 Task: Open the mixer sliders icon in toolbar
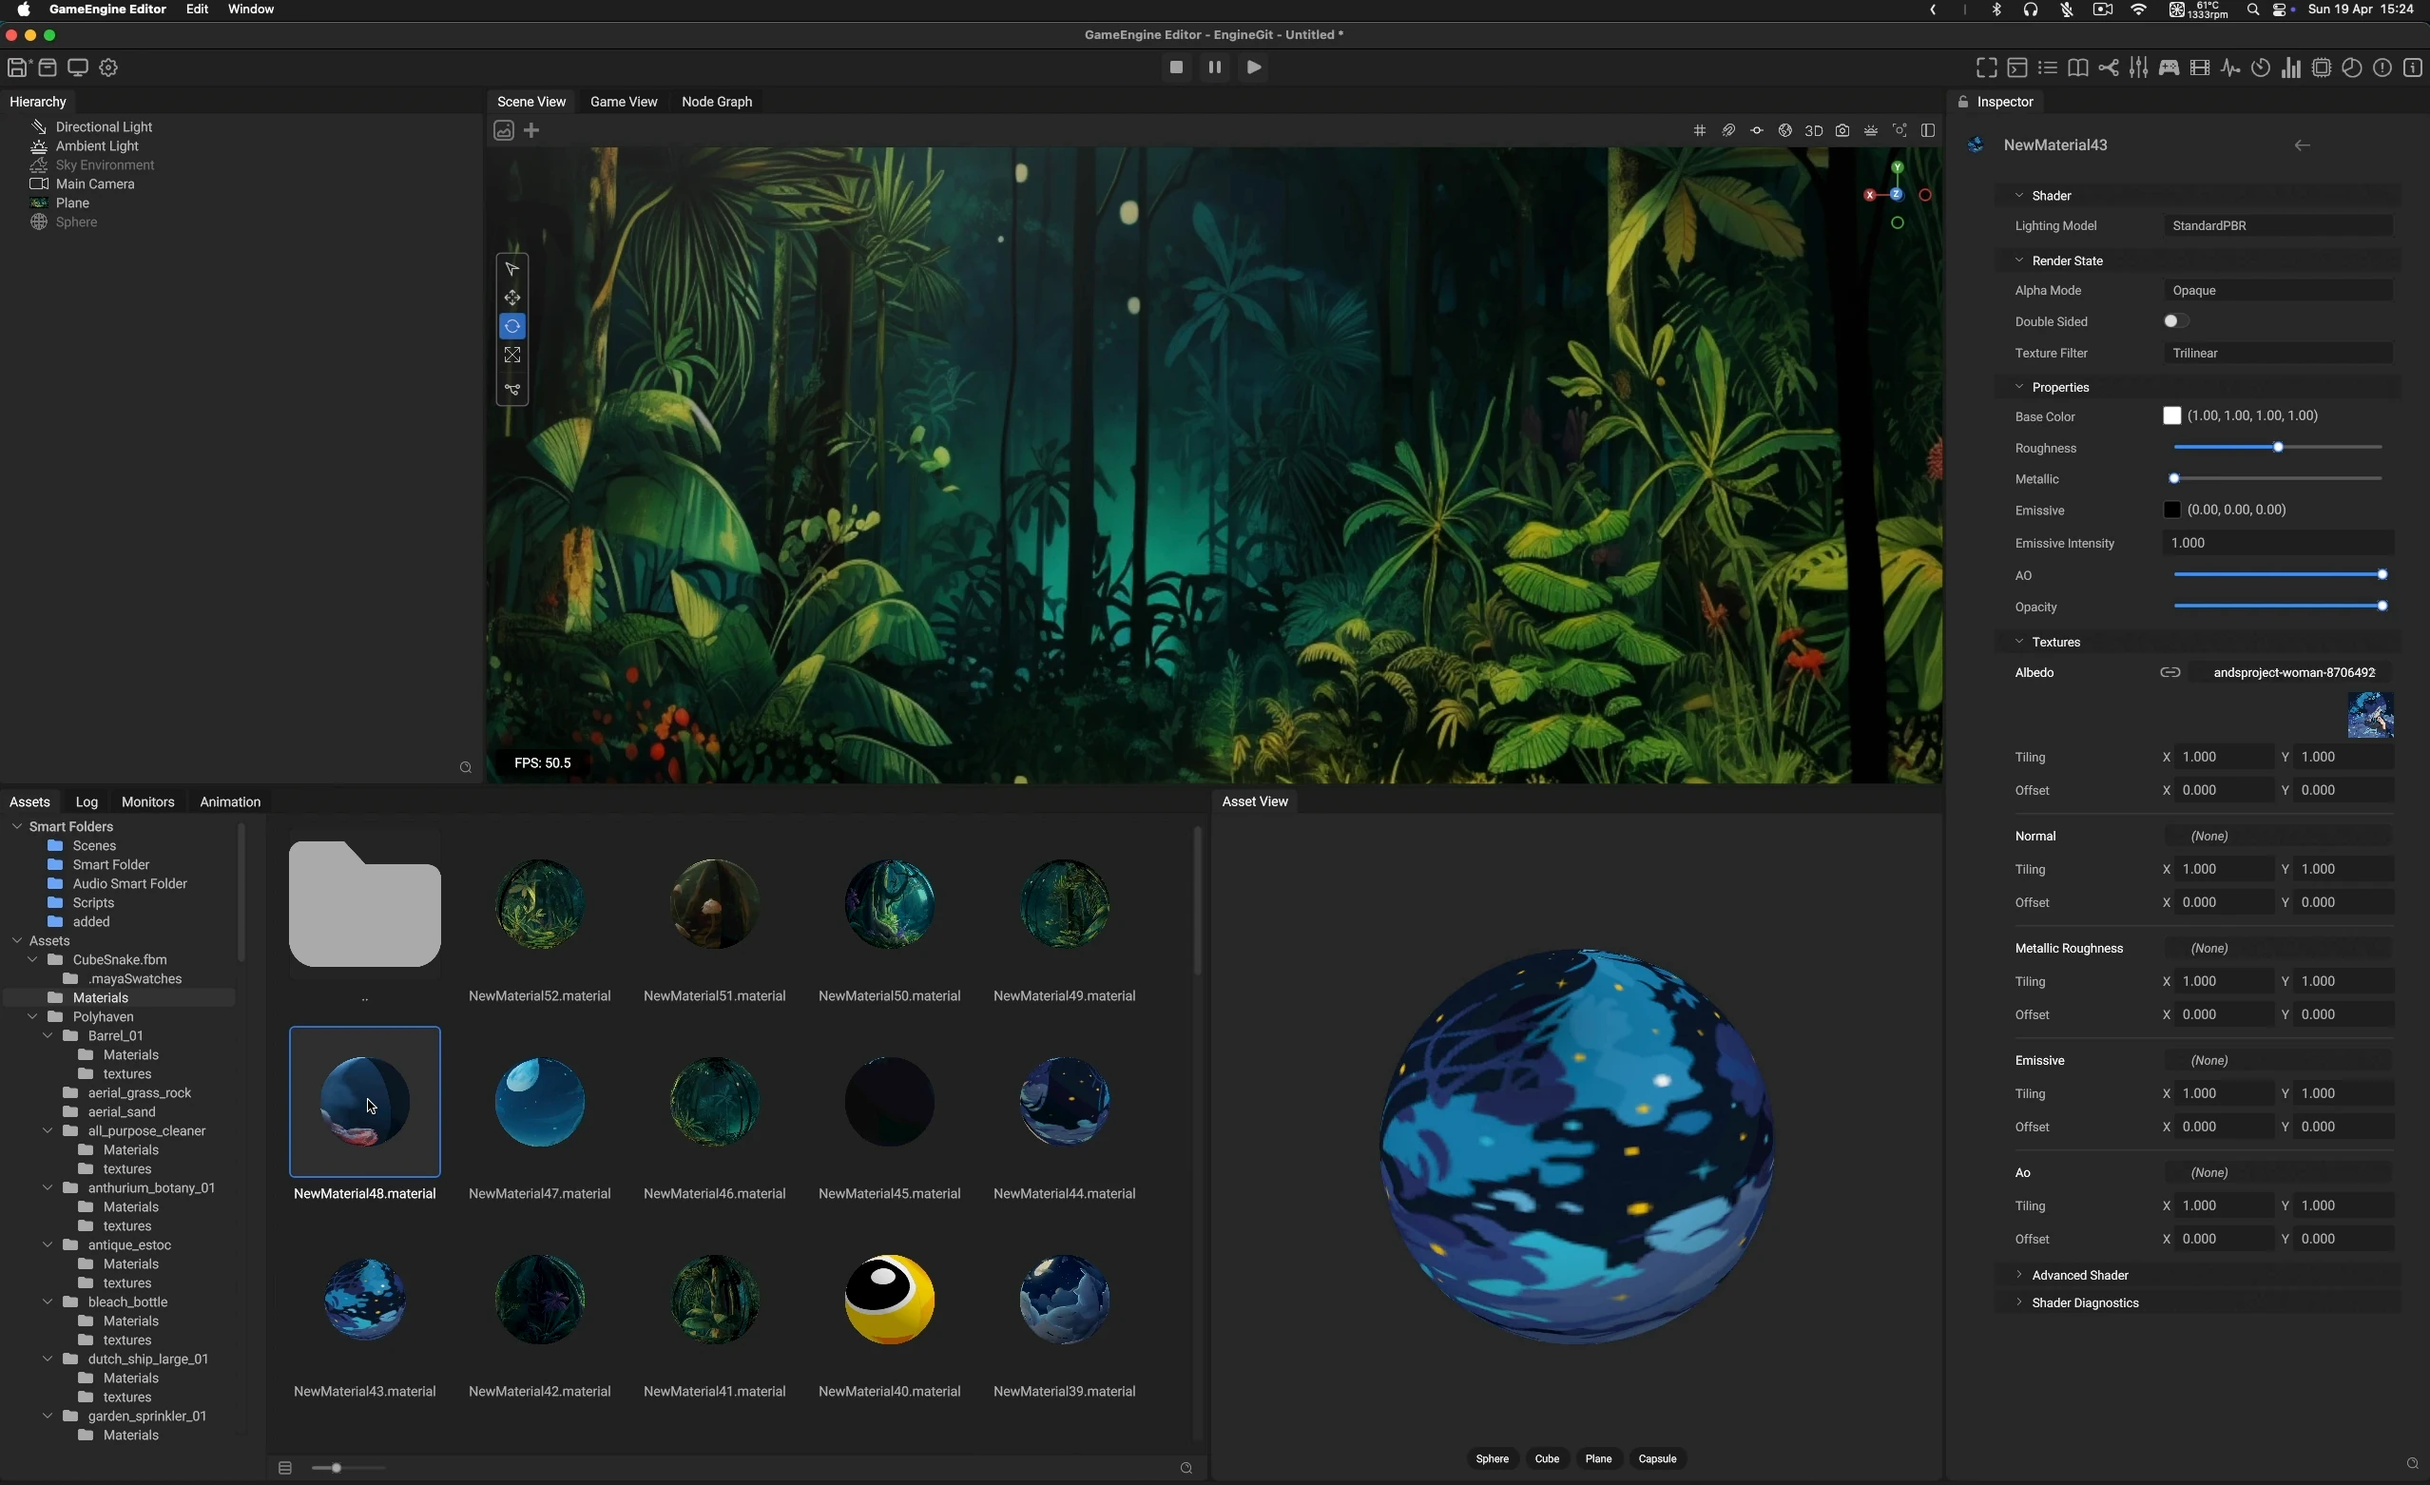pyautogui.click(x=2138, y=68)
